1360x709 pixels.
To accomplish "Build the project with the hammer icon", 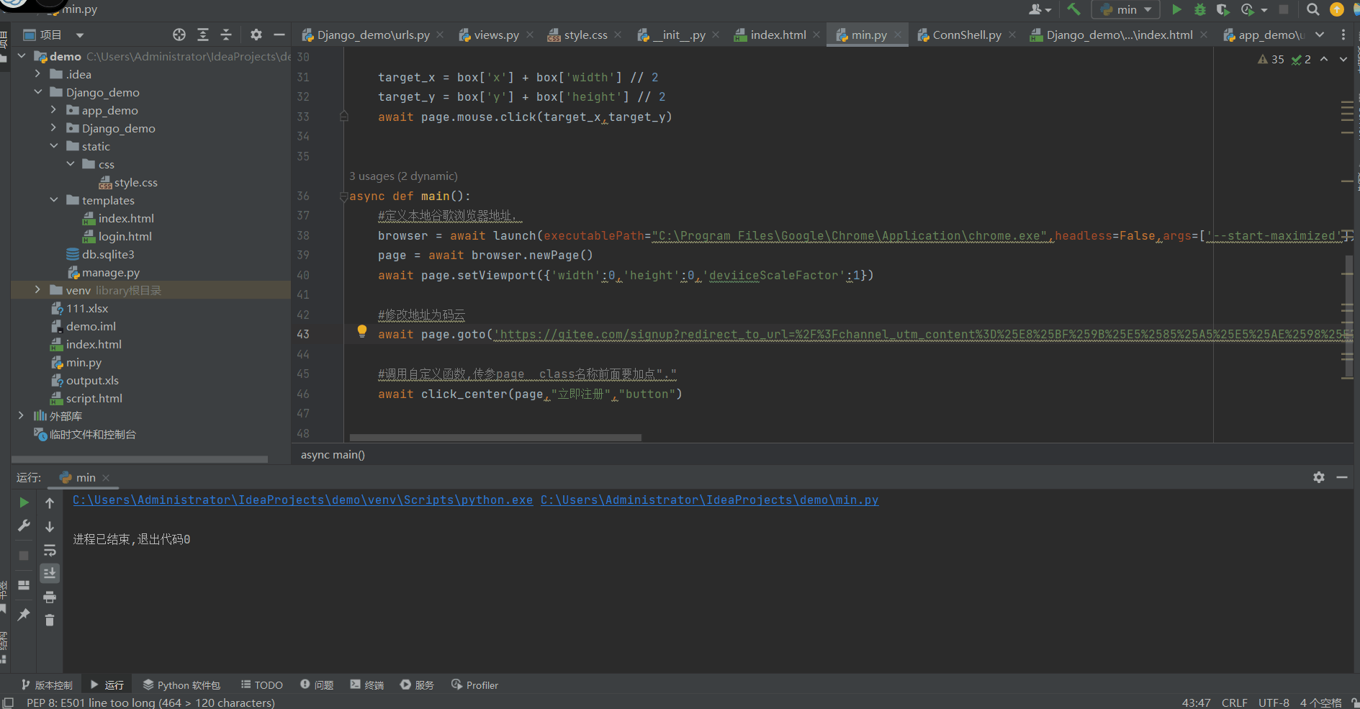I will pos(1073,9).
